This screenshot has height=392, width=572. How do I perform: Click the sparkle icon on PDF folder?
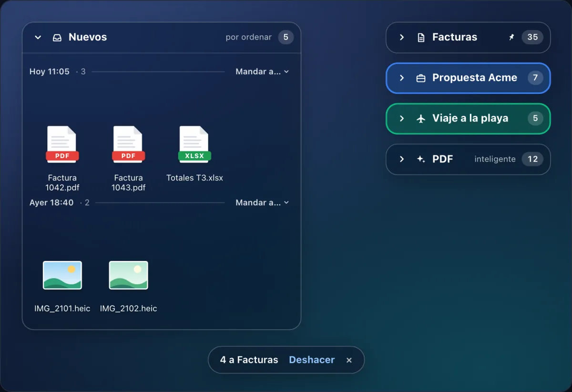(x=421, y=159)
